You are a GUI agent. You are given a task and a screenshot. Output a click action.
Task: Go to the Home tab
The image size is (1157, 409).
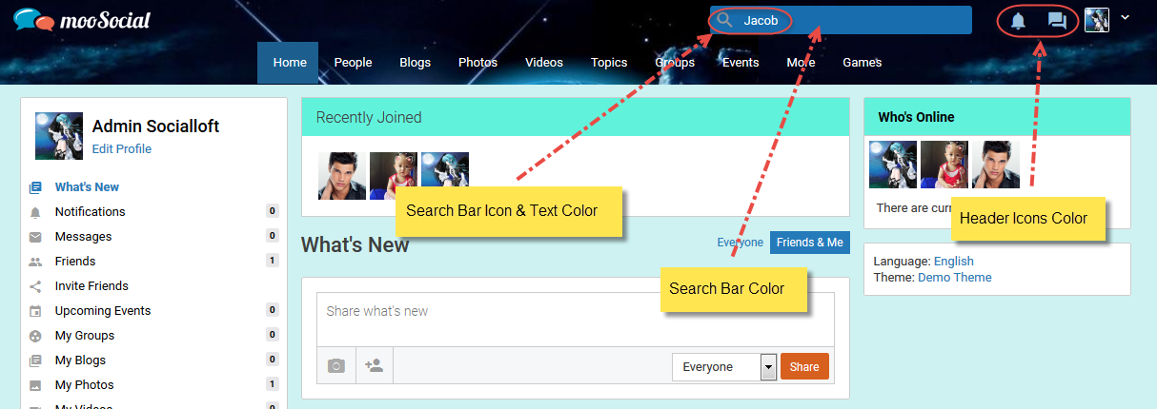[290, 63]
